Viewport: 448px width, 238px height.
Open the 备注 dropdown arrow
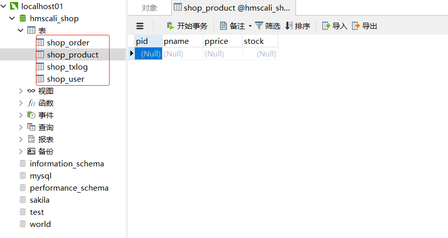(250, 26)
